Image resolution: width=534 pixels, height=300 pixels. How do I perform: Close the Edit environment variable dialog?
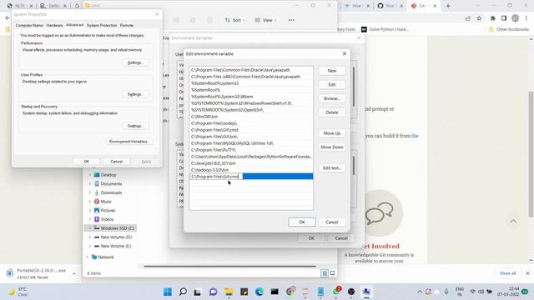coord(345,53)
